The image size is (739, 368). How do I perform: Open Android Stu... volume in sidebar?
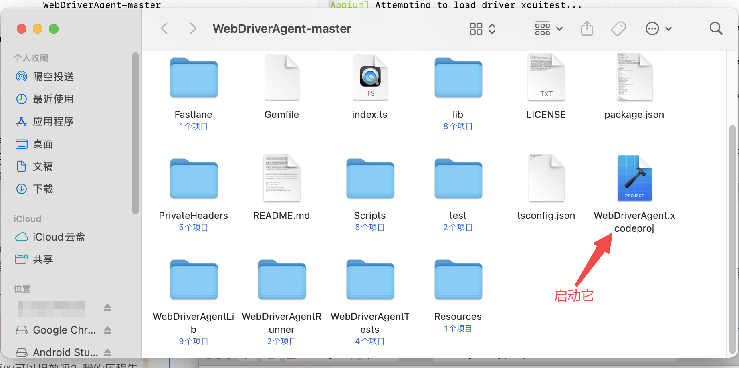[56, 352]
